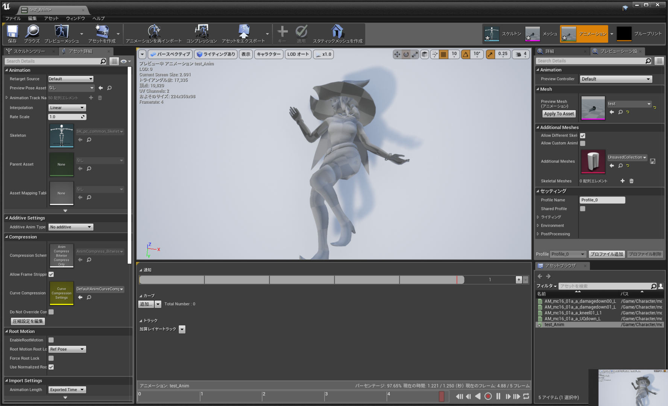The width and height of the screenshot is (668, 406).
Task: Switch to Mesh (メッシュ) editor mode
Action: coord(541,34)
